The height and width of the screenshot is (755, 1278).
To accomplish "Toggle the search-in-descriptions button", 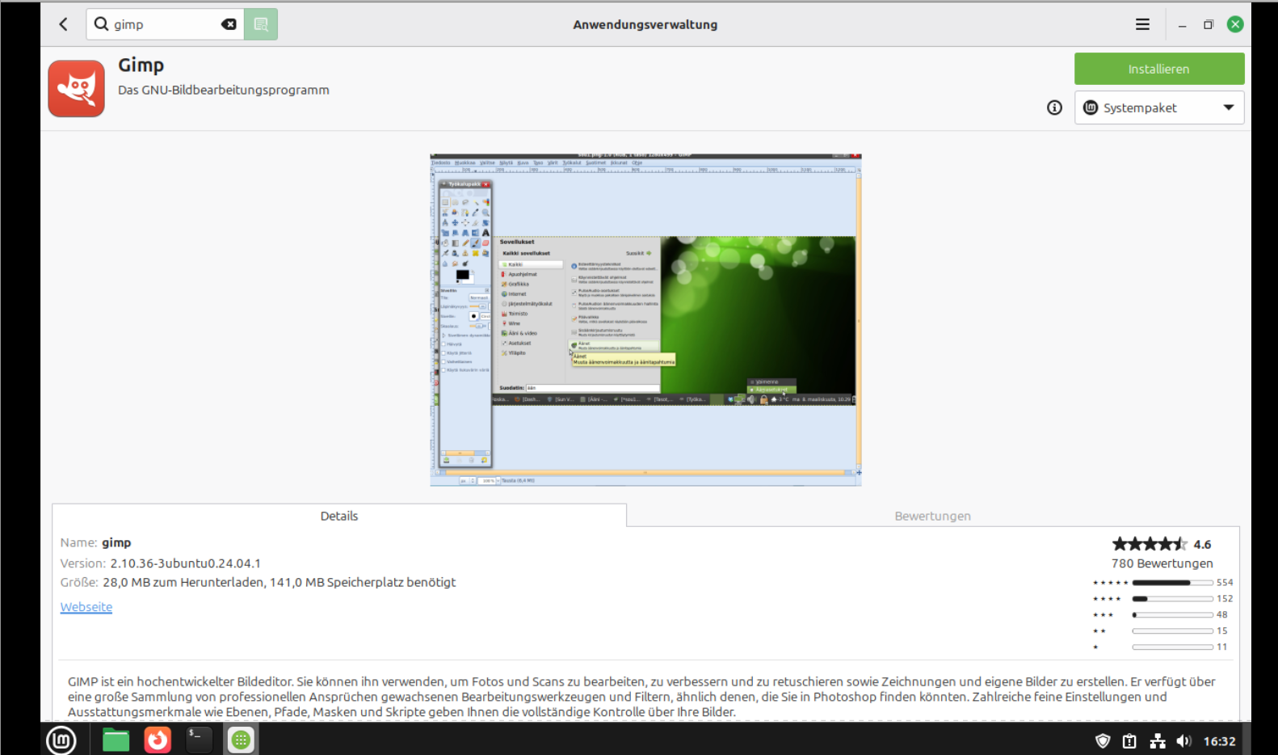I will click(261, 24).
